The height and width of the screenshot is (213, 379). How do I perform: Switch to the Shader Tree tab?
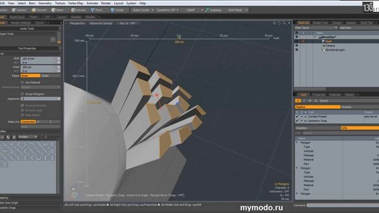pos(320,22)
